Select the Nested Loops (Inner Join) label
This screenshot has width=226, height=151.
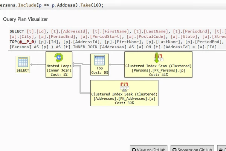pyautogui.click(x=59, y=68)
